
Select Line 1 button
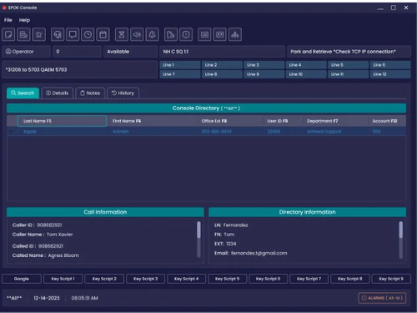point(180,65)
